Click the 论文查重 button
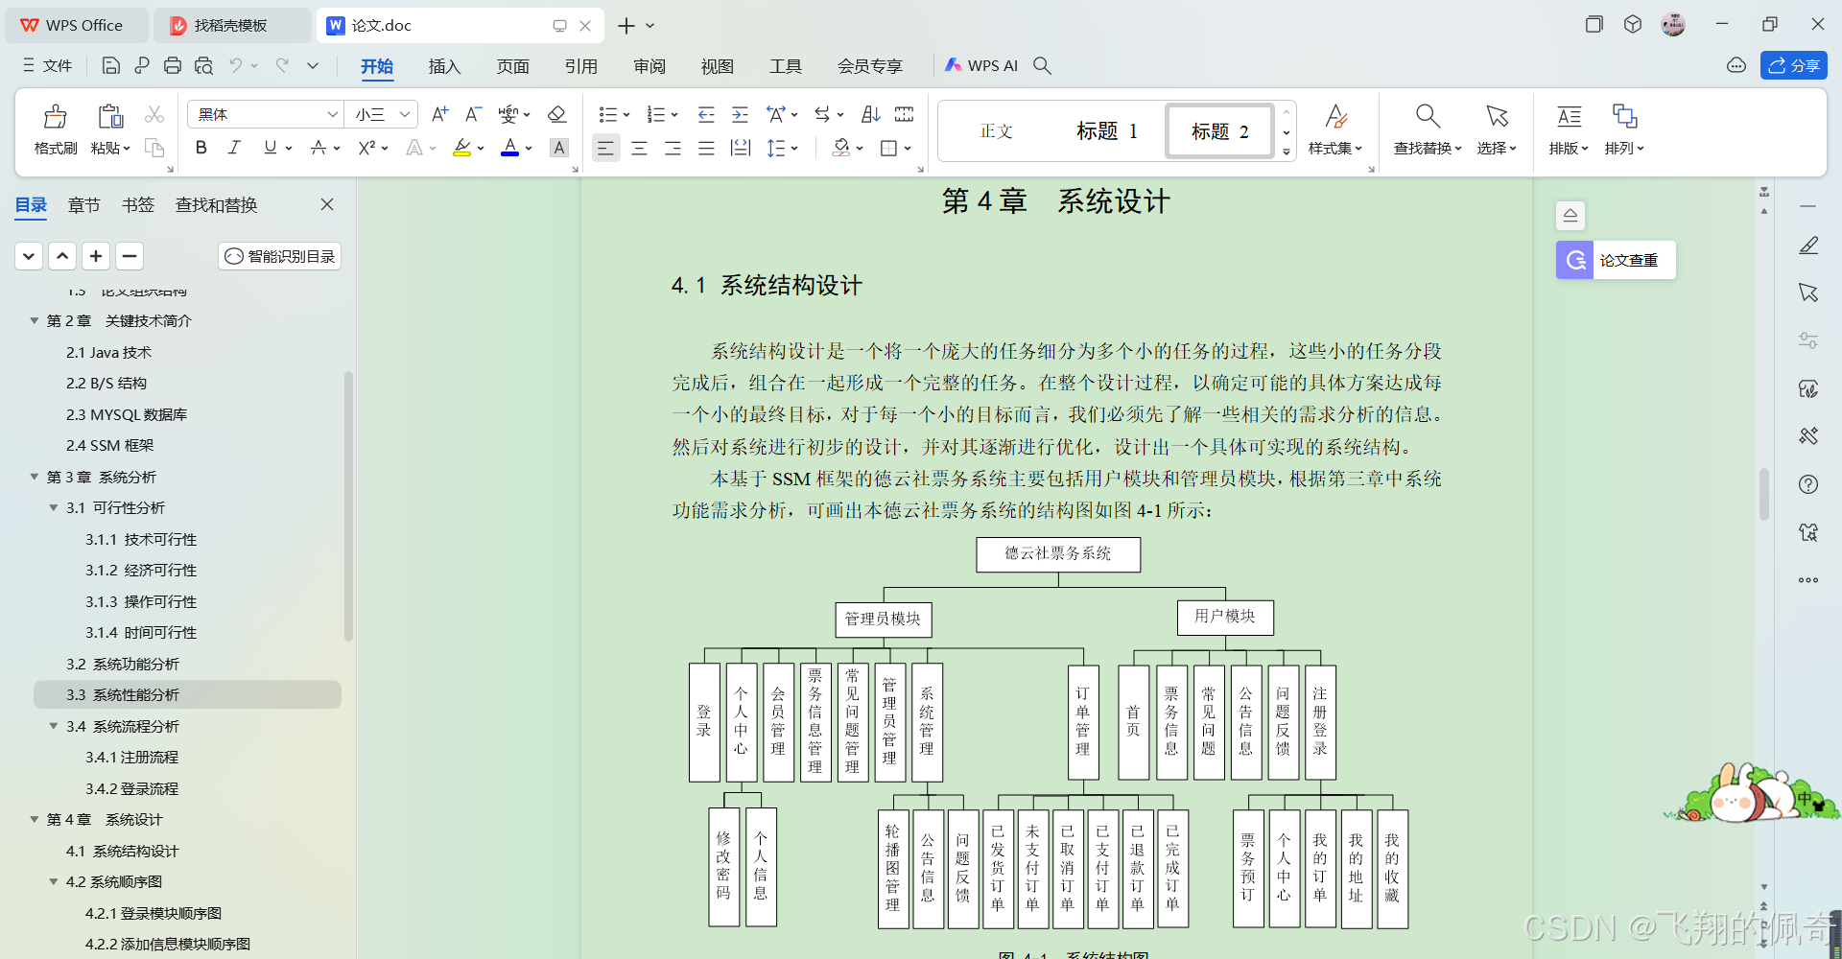 [1616, 260]
